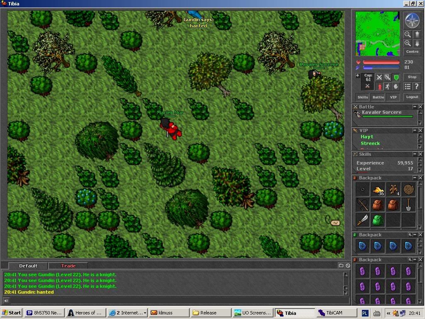Minimize the Battle panel
Image resolution: width=425 pixels, height=319 pixels.
(x=415, y=107)
